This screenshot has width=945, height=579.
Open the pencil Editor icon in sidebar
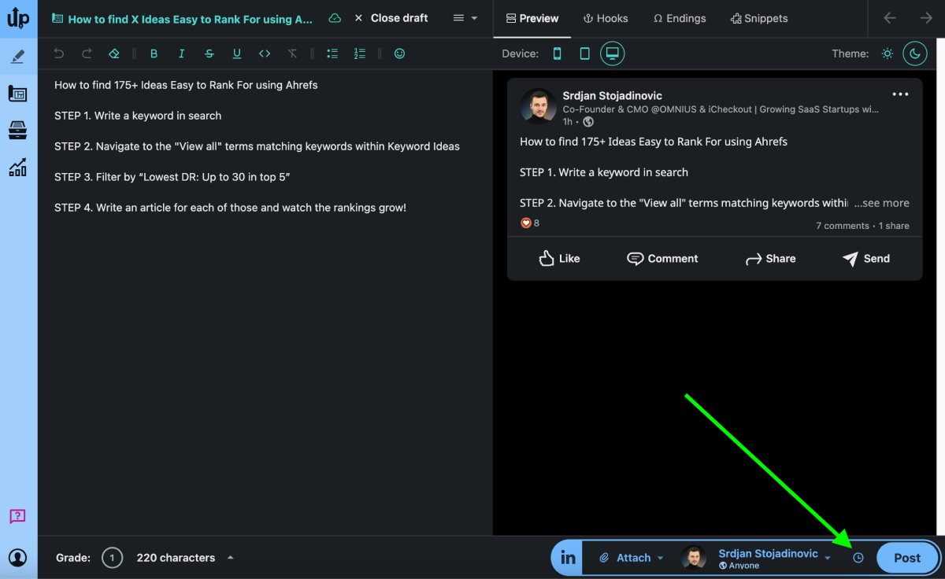click(x=17, y=56)
